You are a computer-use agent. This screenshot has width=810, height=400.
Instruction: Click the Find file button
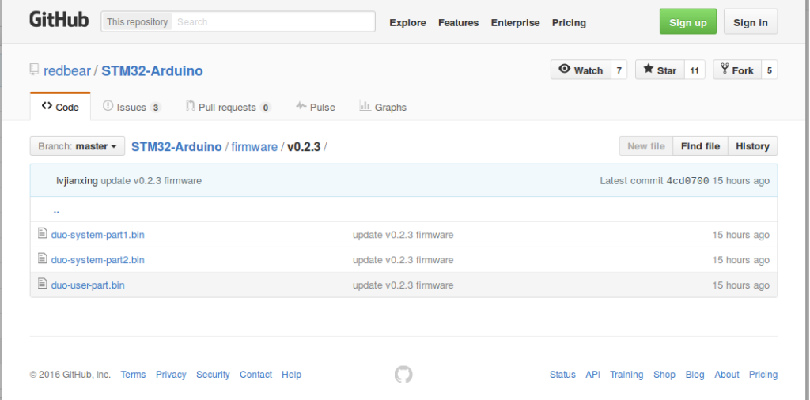tap(700, 146)
